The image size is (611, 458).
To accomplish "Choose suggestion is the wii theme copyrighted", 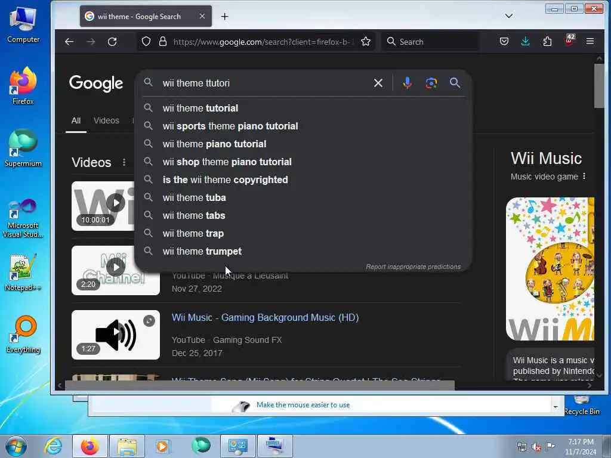I will [304, 180].
